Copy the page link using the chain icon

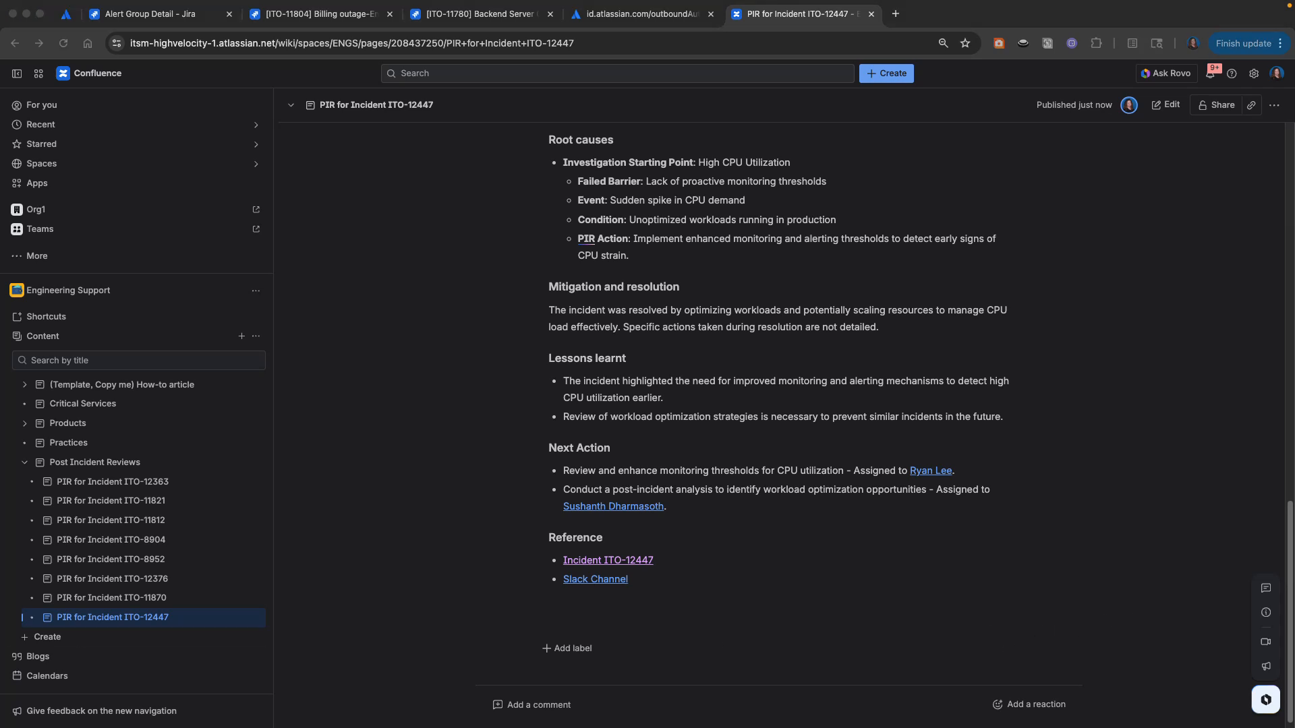(x=1251, y=105)
